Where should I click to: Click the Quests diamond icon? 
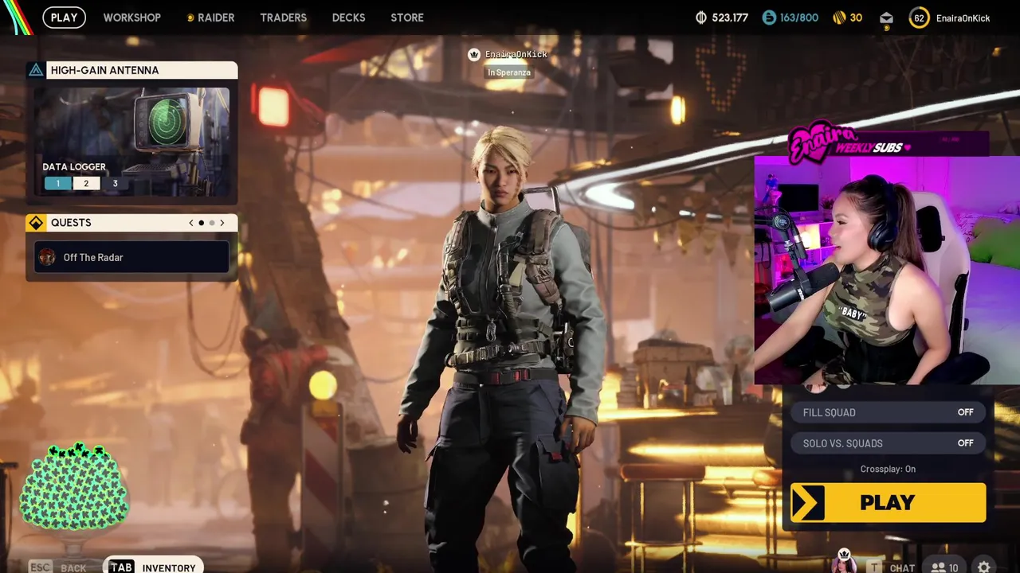pos(36,223)
